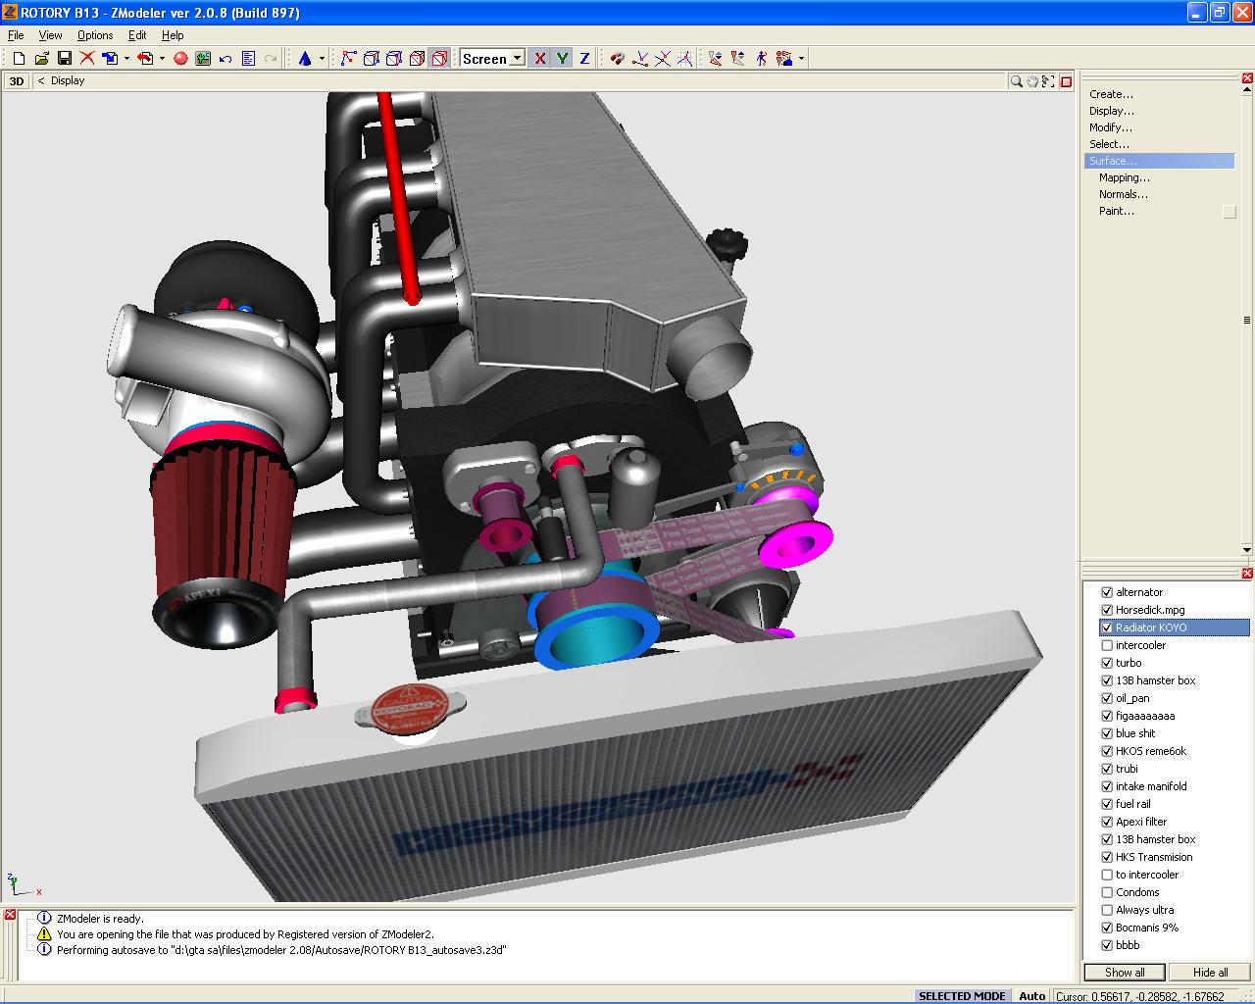Image resolution: width=1255 pixels, height=1004 pixels.
Task: Collapse the Surface... command group
Action: [x=1160, y=161]
